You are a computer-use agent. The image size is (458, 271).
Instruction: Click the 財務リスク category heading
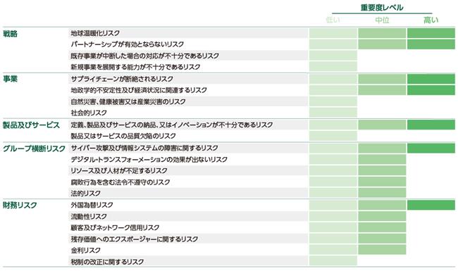point(20,206)
